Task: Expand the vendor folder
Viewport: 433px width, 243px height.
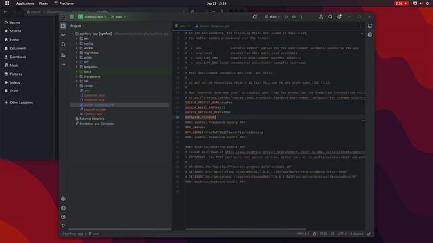Action: (x=77, y=86)
